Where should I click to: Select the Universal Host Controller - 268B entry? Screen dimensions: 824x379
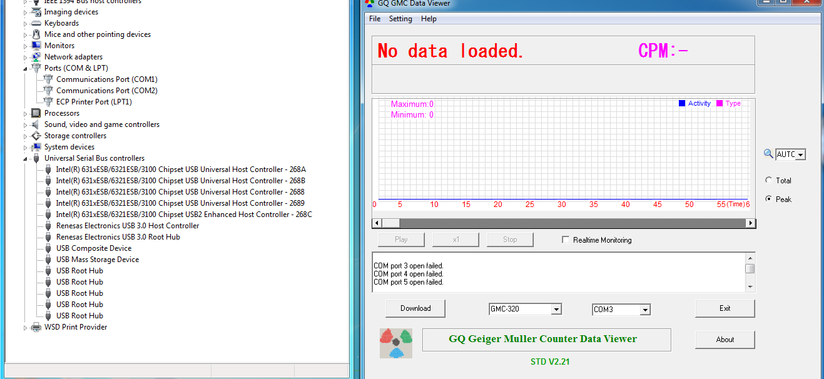pos(181,181)
